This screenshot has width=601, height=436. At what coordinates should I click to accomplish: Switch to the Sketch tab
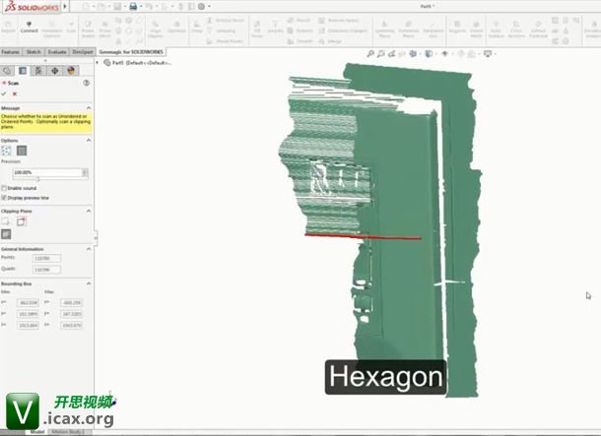click(33, 52)
